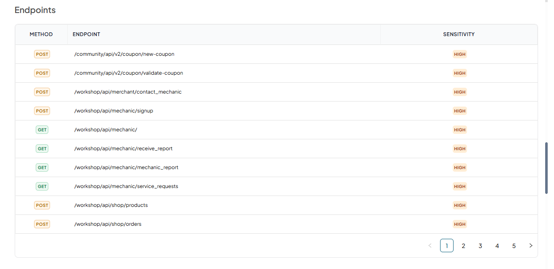Select the current page 1 button
The width and height of the screenshot is (554, 269).
pos(446,245)
